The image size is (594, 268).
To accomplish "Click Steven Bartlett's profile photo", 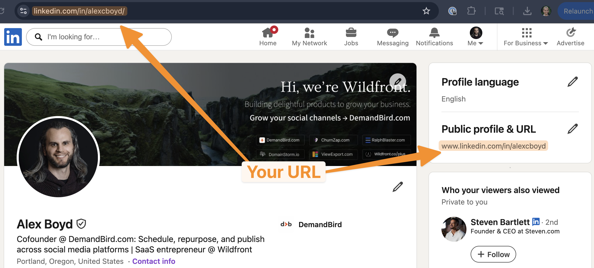I will coord(454,229).
